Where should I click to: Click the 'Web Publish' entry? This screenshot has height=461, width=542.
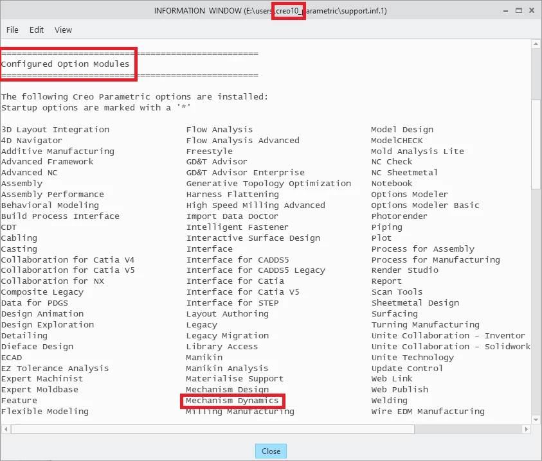pyautogui.click(x=399, y=390)
